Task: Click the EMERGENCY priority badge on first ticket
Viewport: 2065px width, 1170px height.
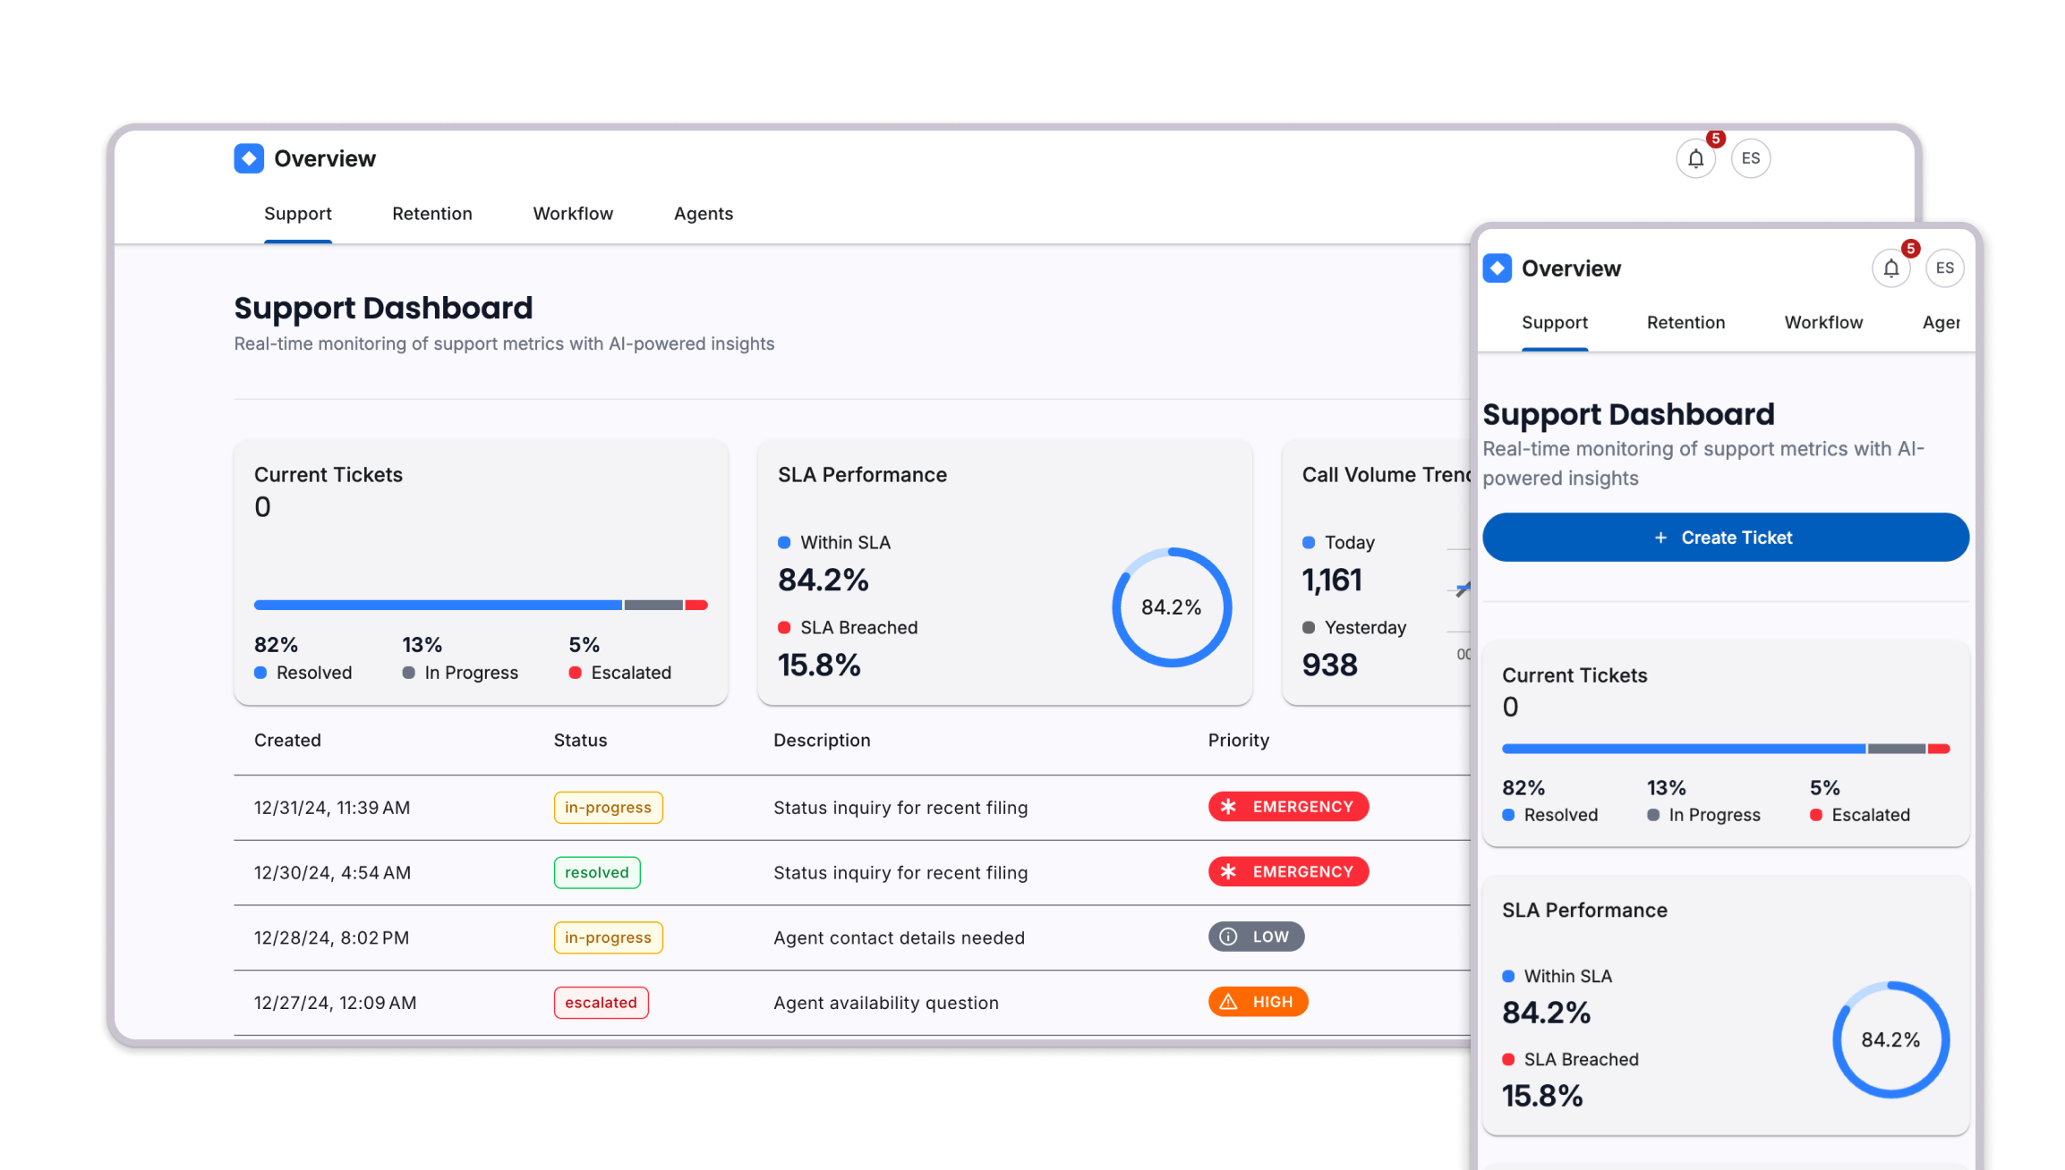Action: 1288,806
